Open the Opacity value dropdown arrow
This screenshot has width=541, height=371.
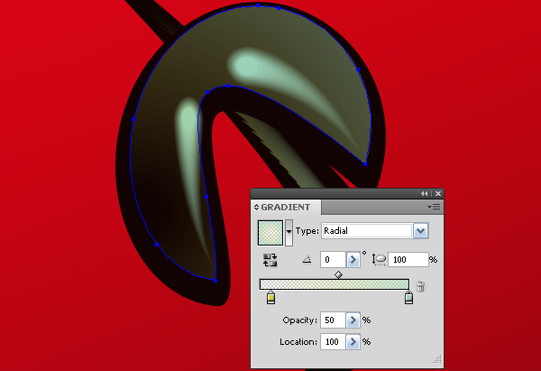tap(353, 320)
